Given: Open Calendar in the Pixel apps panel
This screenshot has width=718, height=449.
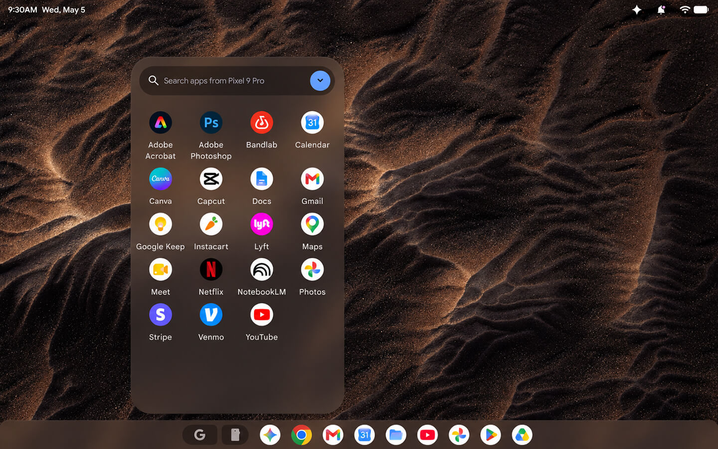Looking at the screenshot, I should click(x=312, y=123).
